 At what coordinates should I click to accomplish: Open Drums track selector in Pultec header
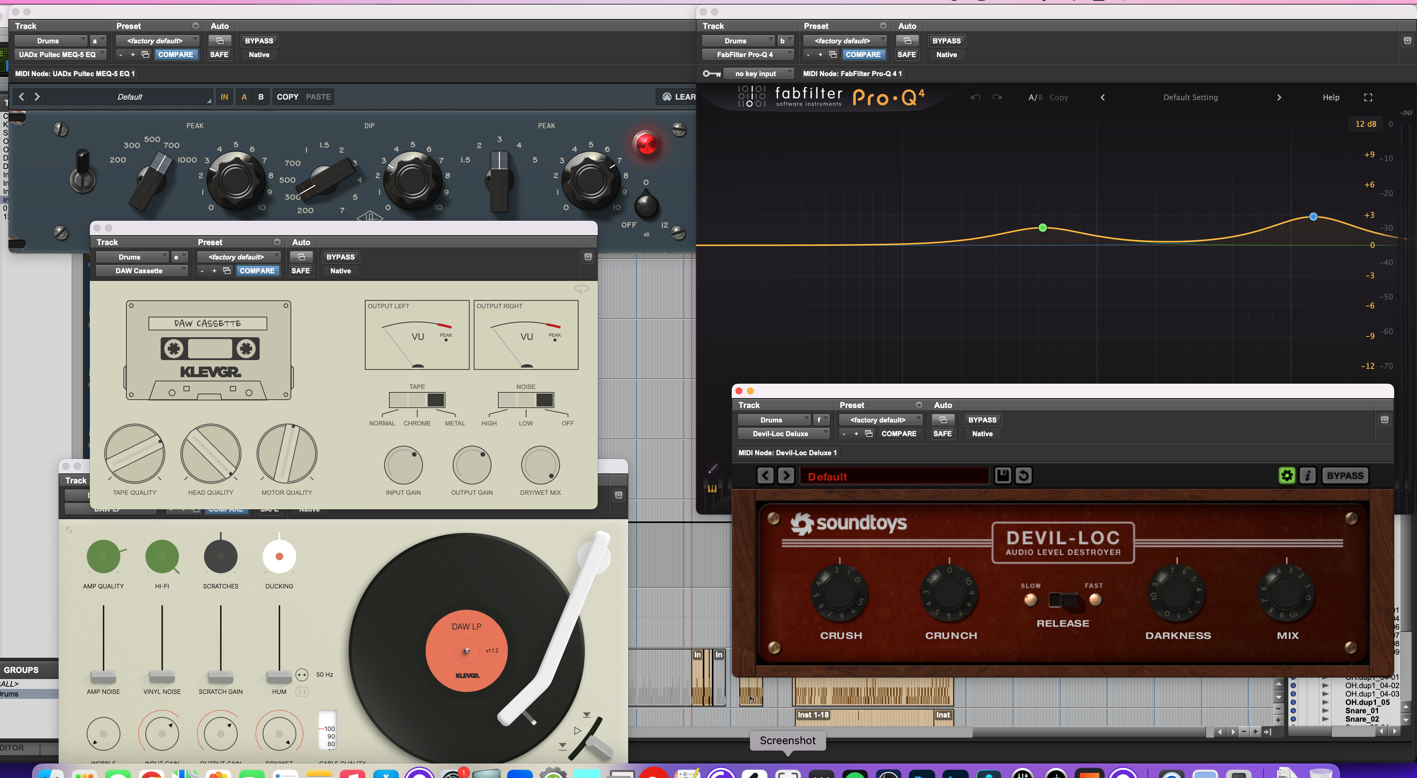tap(51, 41)
